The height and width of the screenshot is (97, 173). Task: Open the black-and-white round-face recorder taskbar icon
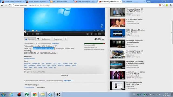(58, 95)
